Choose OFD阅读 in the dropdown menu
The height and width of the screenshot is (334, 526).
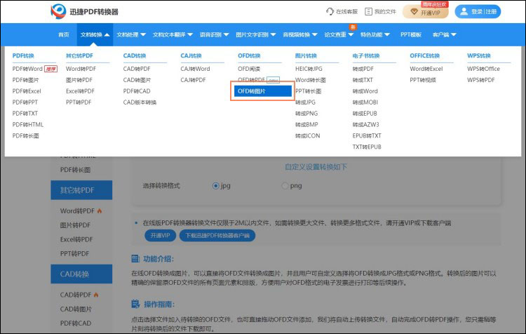[249, 69]
